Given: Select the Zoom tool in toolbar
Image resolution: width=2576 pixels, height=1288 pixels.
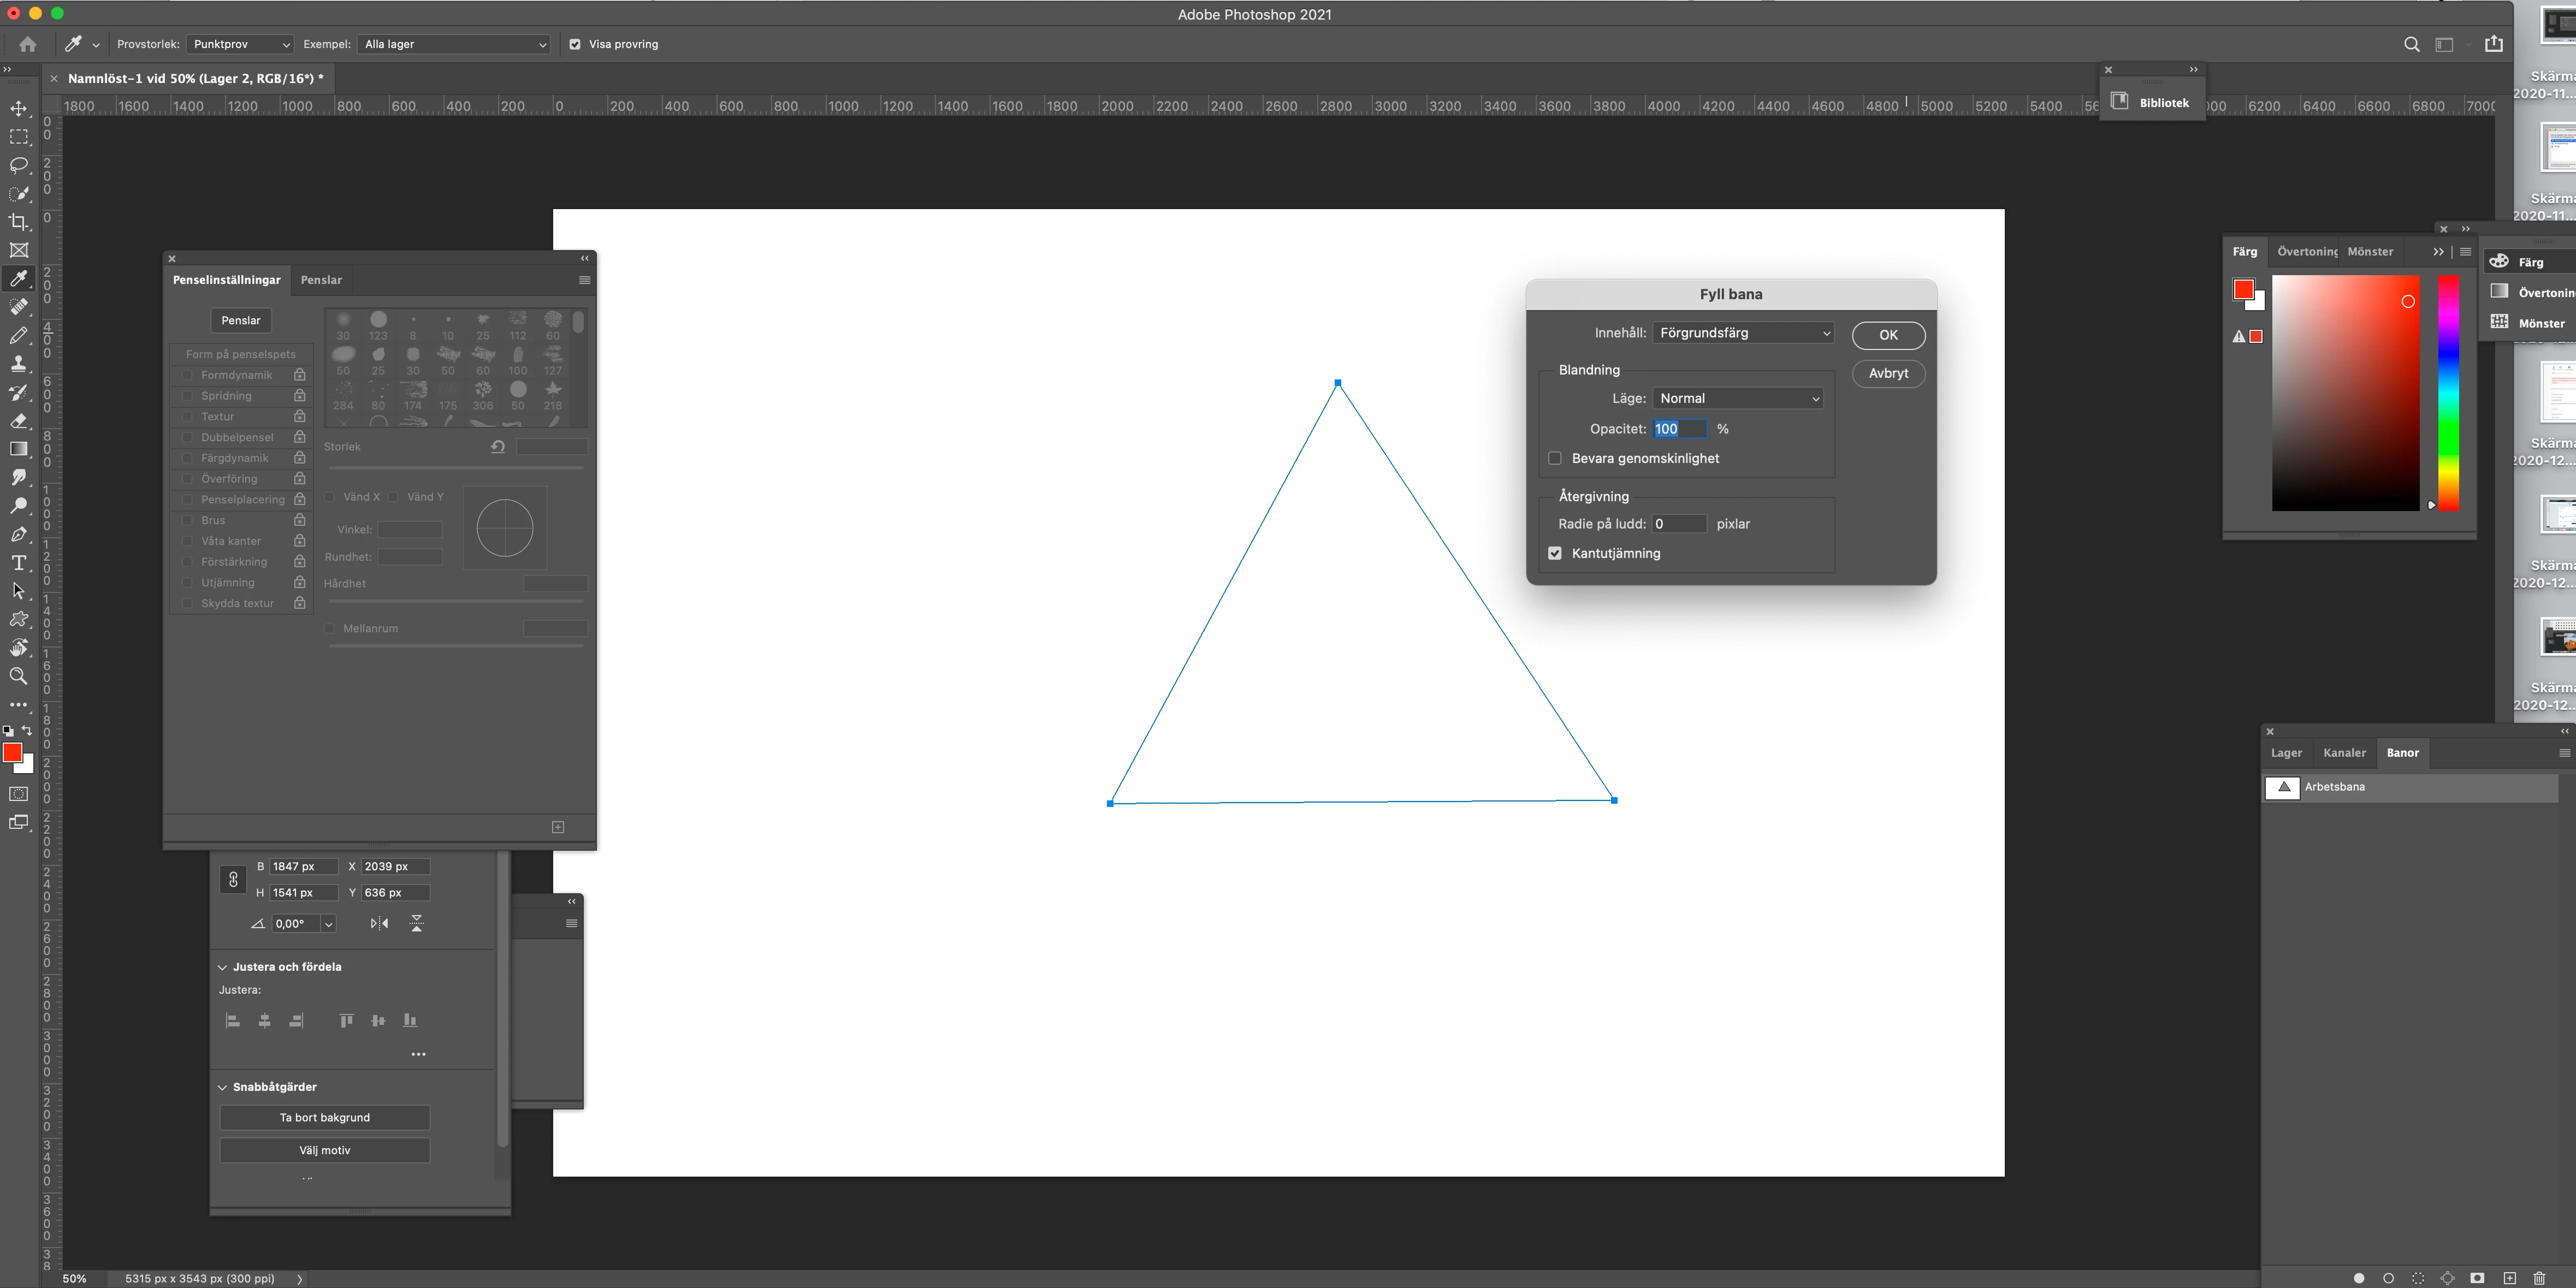Looking at the screenshot, I should [19, 677].
